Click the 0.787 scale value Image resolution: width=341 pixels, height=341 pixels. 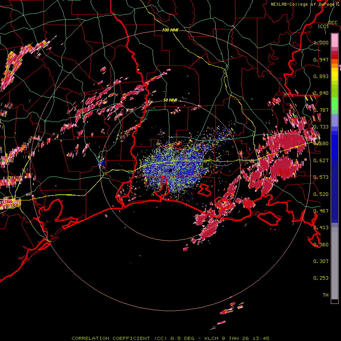pyautogui.click(x=321, y=110)
